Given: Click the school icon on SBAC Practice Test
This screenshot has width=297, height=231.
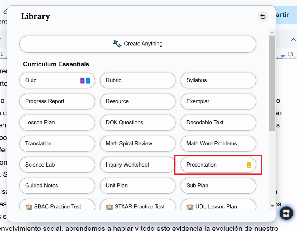Looking at the screenshot, I should click(29, 207).
